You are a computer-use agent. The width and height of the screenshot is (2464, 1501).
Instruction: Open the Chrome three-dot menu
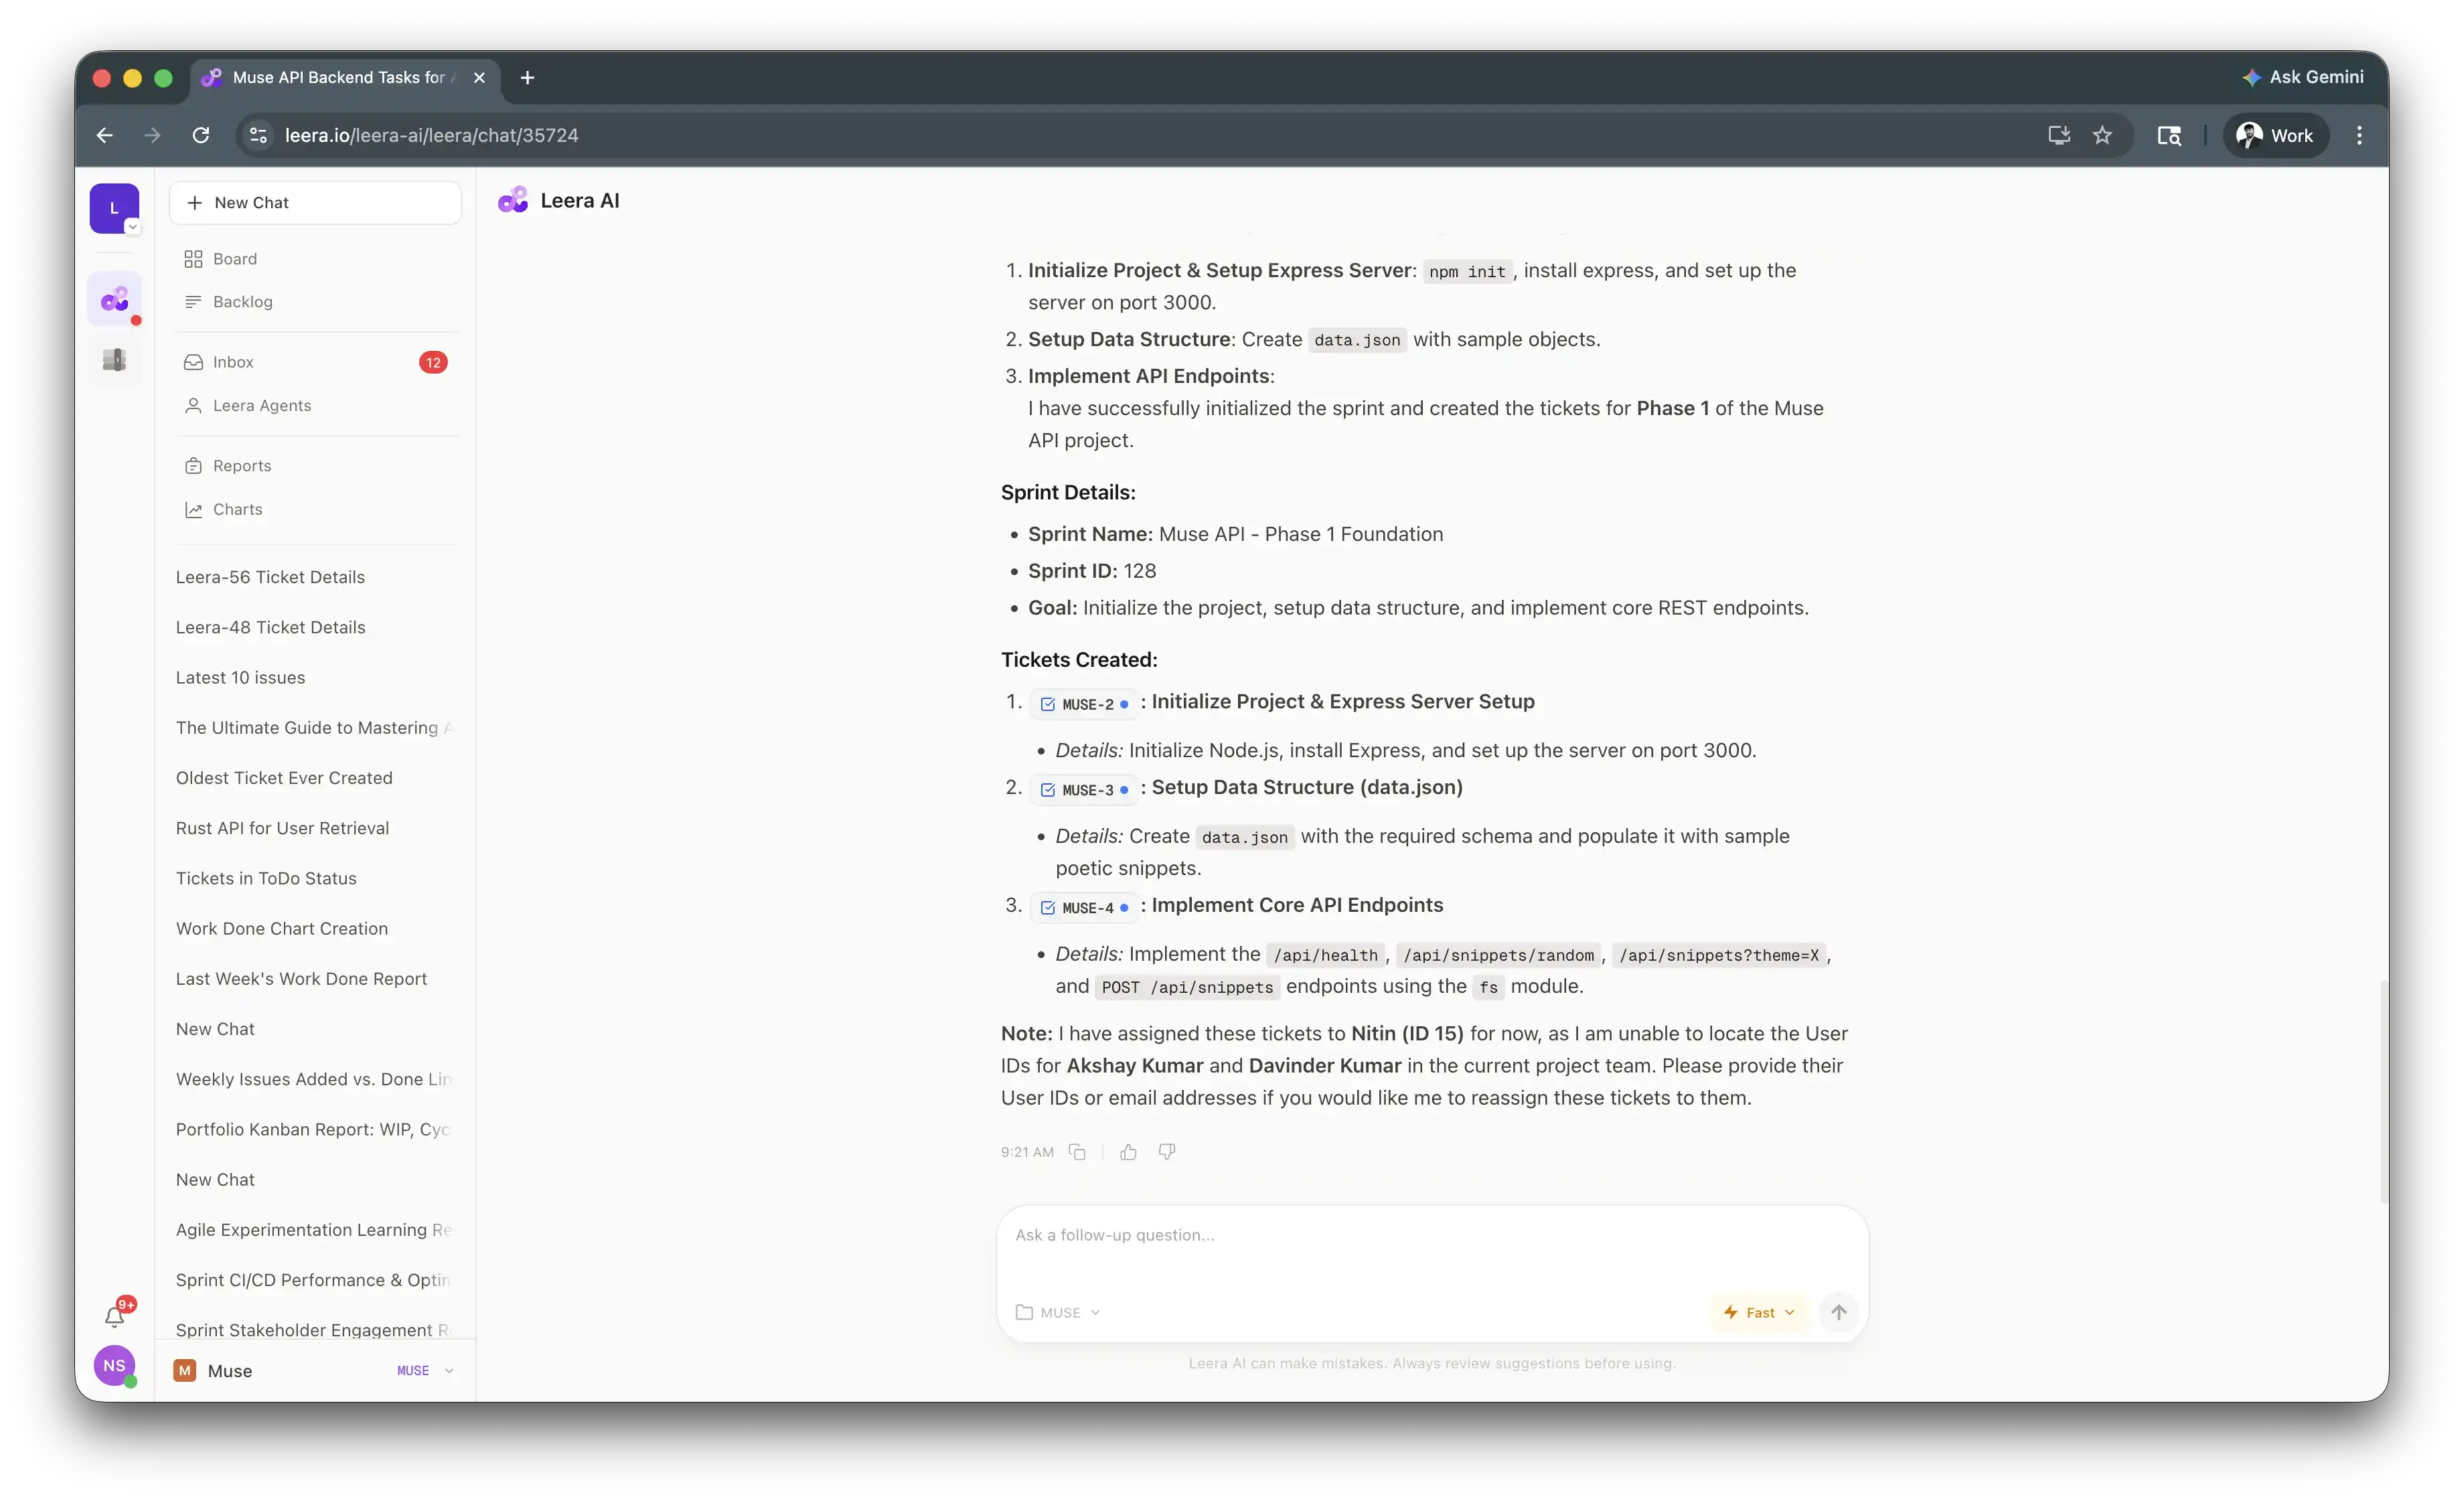coord(2359,135)
